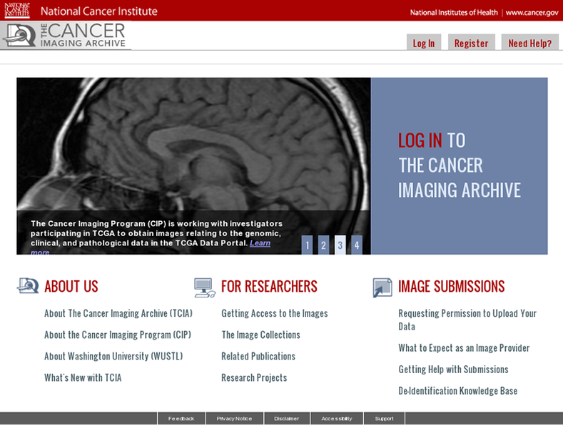This screenshot has height=428, width=563.
Task: Show slide 1 in the banner carousel
Action: pos(307,245)
